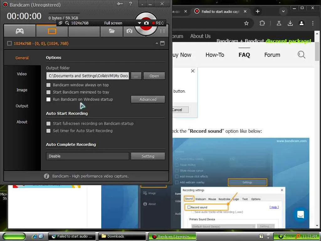Click the flask labs icon in browser toolbar
This screenshot has height=241, width=321.
(279, 23)
